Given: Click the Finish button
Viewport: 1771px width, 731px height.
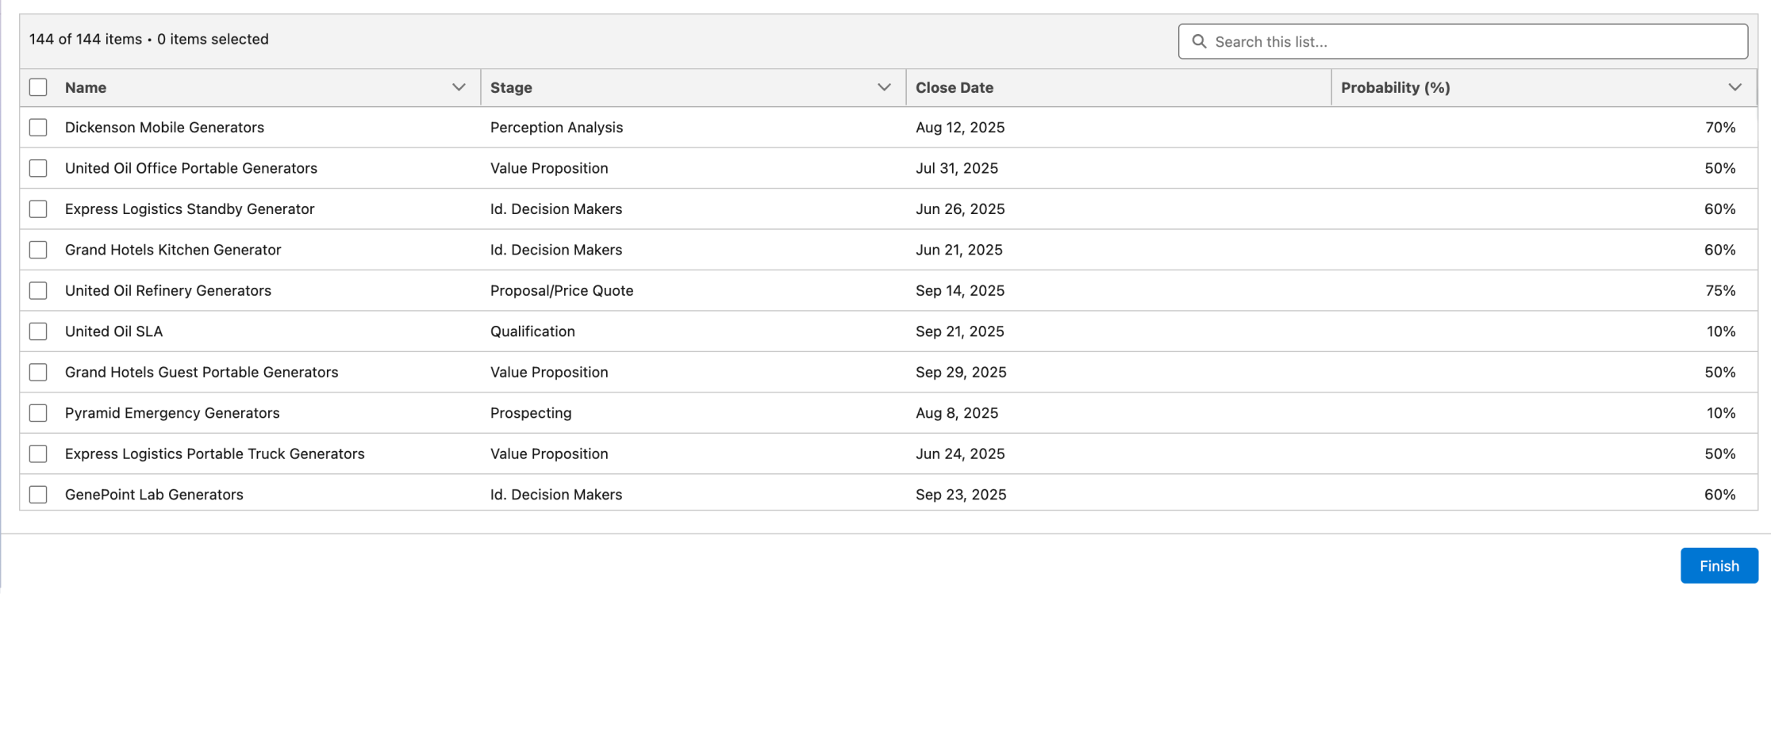Looking at the screenshot, I should [1719, 565].
